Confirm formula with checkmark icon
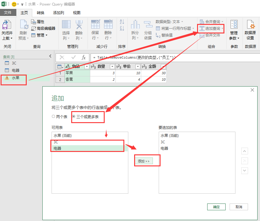The height and width of the screenshot is (221, 260). (x=73, y=57)
